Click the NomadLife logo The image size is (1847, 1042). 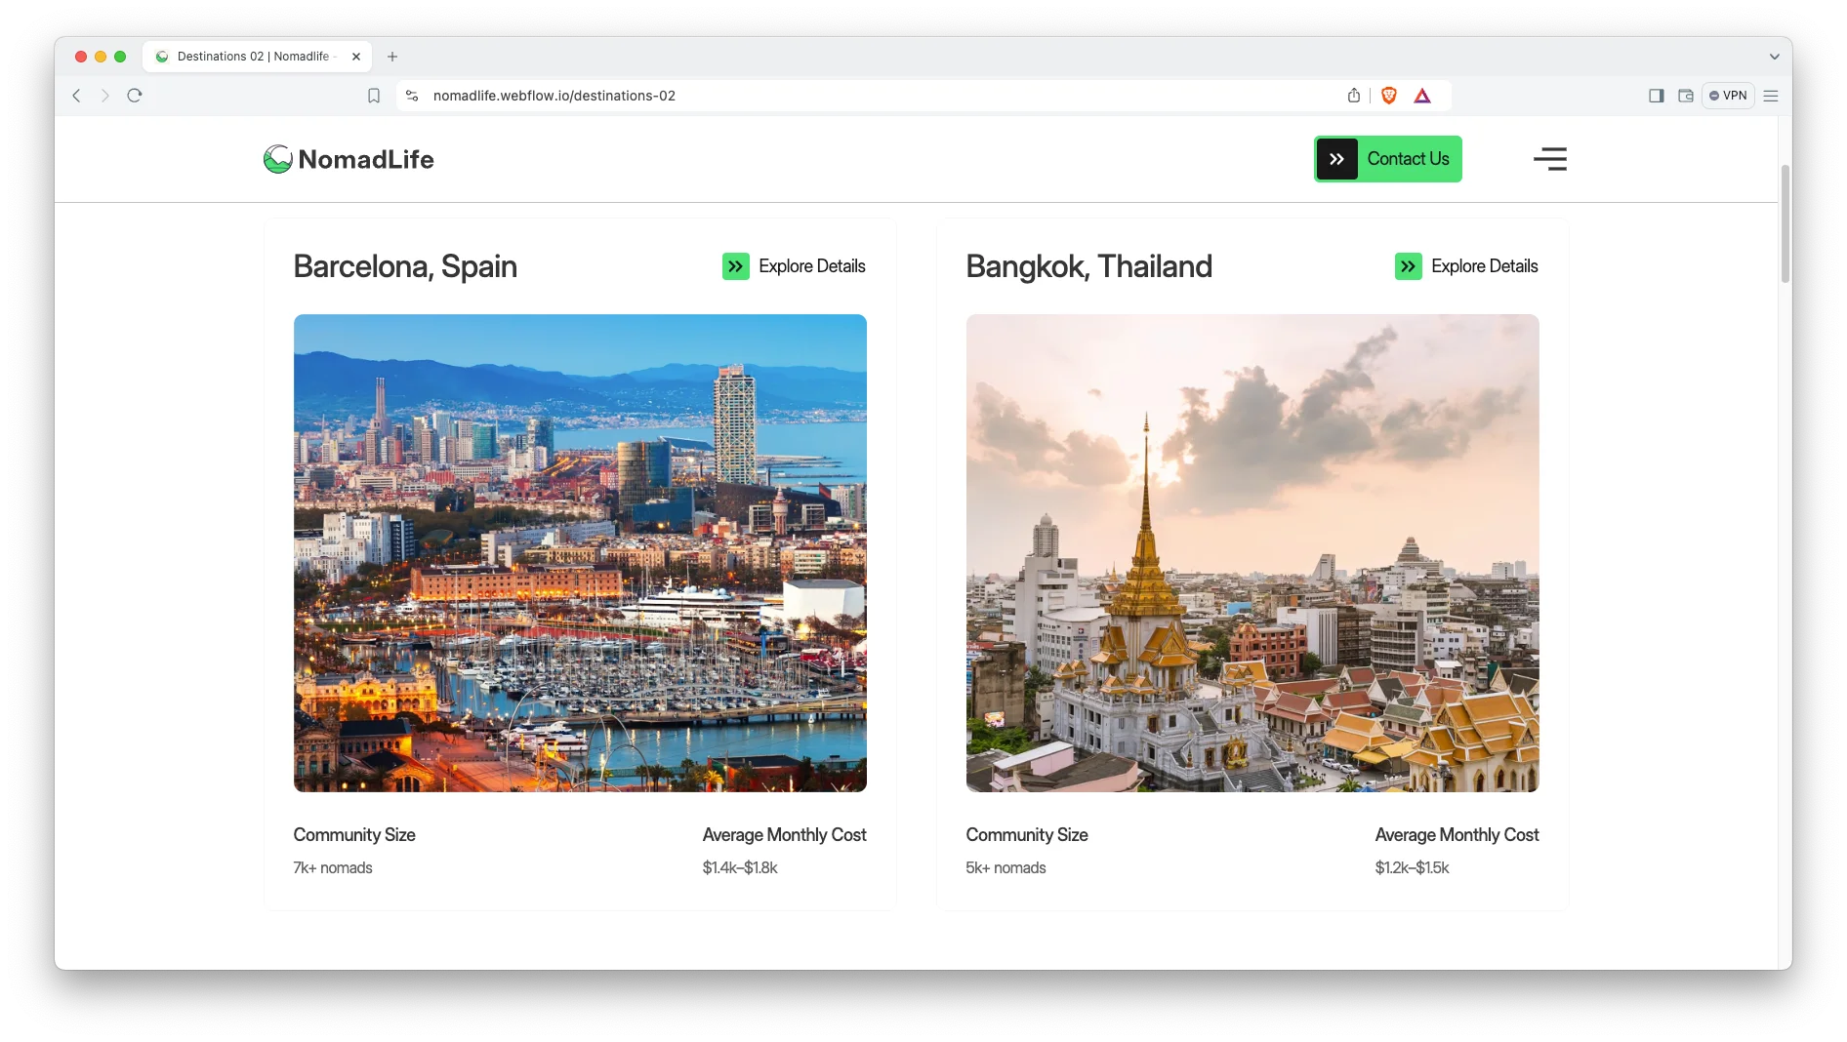pyautogui.click(x=349, y=159)
